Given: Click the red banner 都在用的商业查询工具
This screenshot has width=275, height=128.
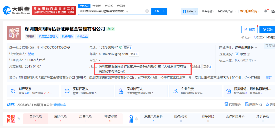Looking at the screenshot, I should [54, 10].
